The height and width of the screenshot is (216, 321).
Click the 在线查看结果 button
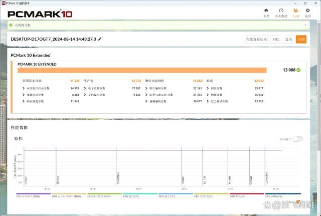256,39
